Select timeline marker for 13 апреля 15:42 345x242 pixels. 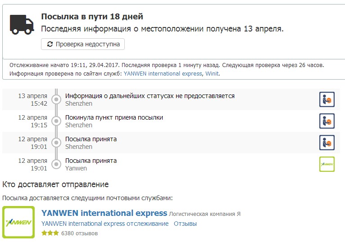56,99
